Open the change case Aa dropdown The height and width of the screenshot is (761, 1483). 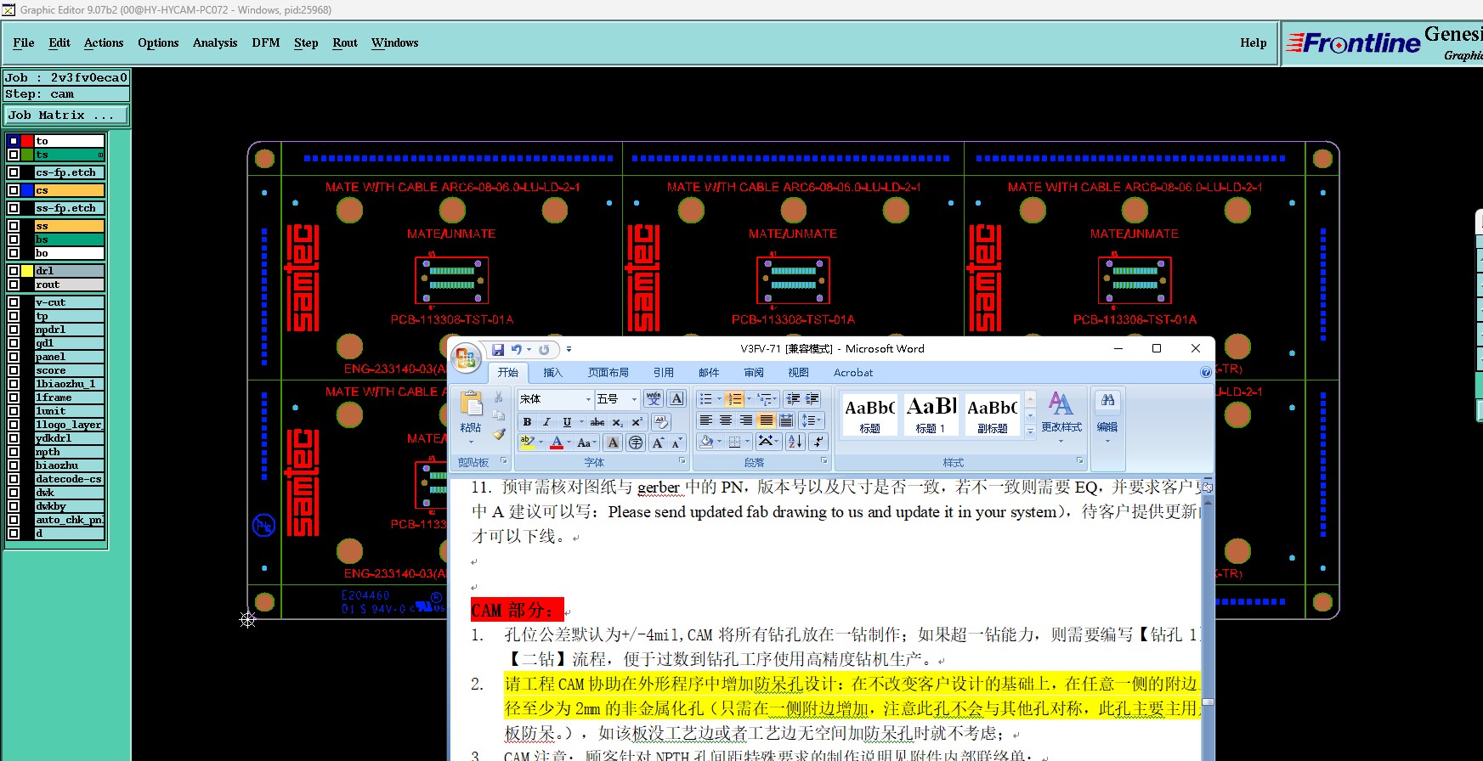point(586,443)
